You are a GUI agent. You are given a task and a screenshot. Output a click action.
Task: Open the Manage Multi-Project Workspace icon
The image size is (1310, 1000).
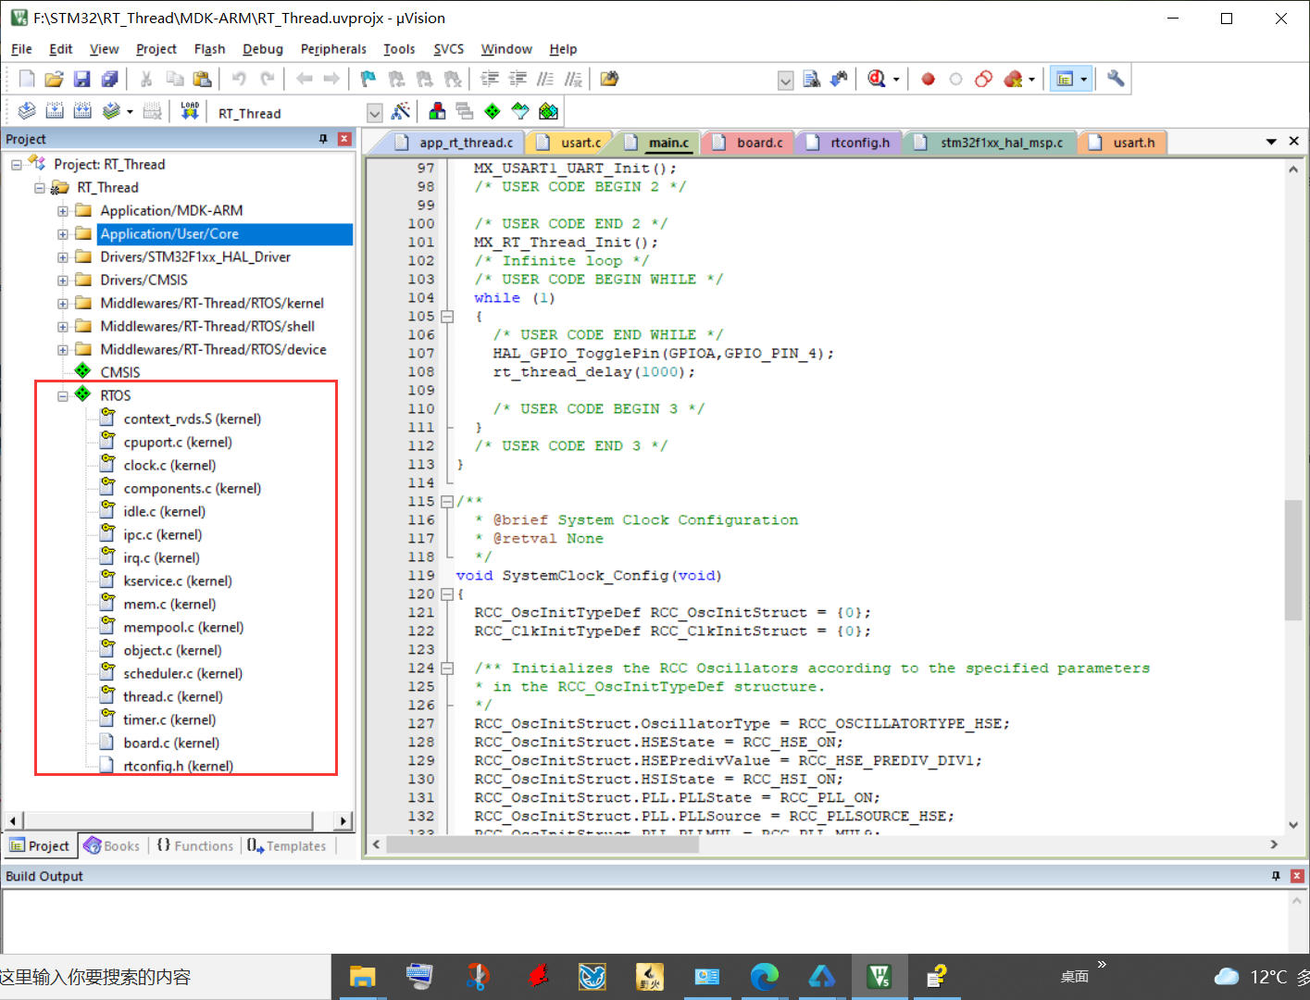465,112
